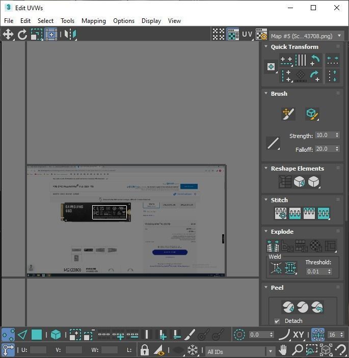The height and width of the screenshot is (358, 349).
Task: Click the Quick Peel icon
Action: (x=288, y=307)
